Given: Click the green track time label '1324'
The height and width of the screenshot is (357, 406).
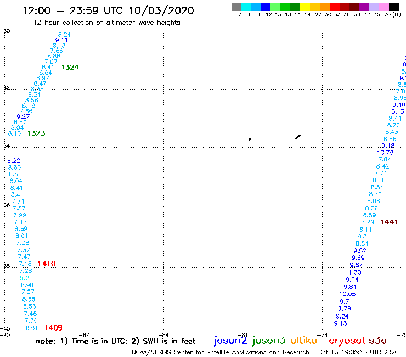Looking at the screenshot, I should pos(70,67).
